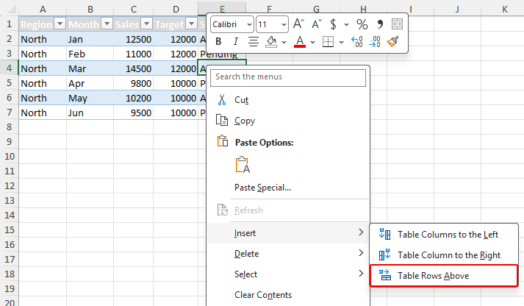The width and height of the screenshot is (524, 306).
Task: Click the center align icon
Action: pyautogui.click(x=254, y=41)
